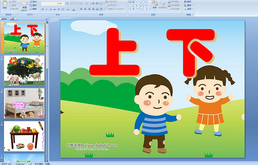The height and width of the screenshot is (165, 258).
Task: Open the Line Spacing dropdown
Action: click(x=102, y=4)
